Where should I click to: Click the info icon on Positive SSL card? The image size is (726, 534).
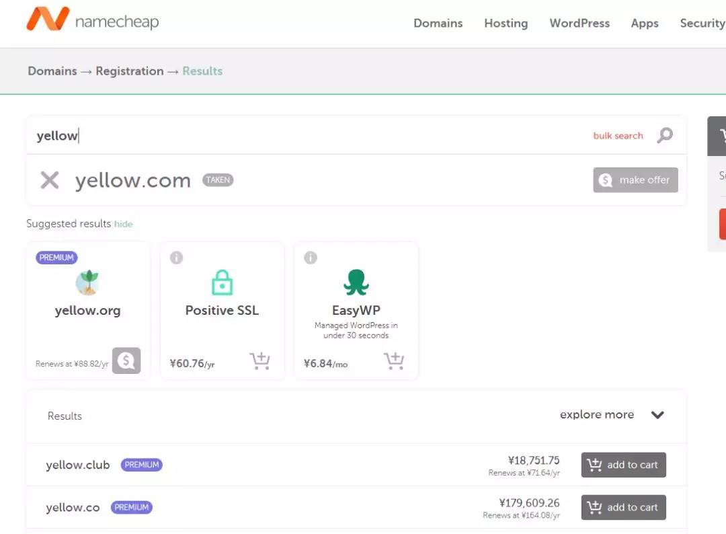pyautogui.click(x=176, y=258)
